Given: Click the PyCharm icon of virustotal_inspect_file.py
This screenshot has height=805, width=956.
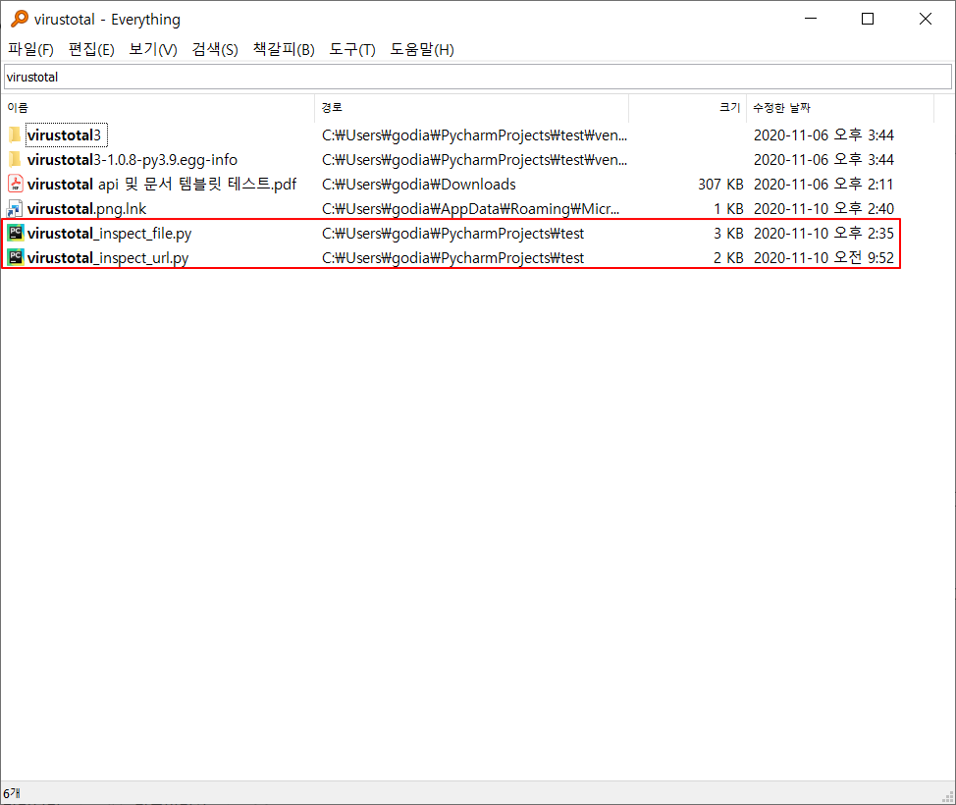Looking at the screenshot, I should (x=16, y=233).
